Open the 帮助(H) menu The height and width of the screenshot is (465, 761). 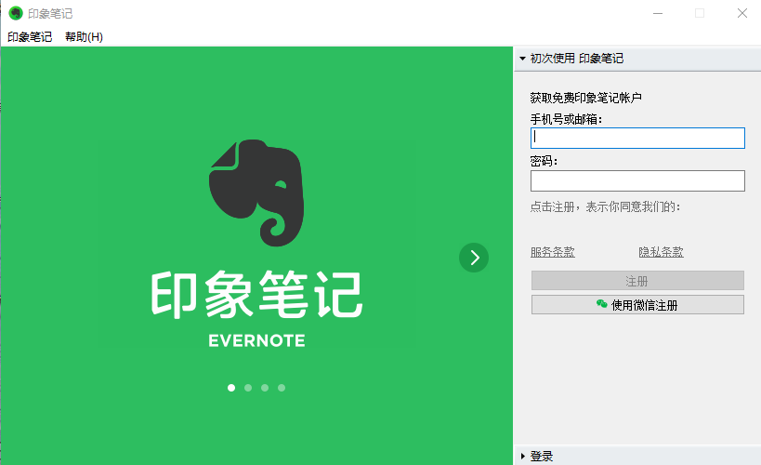pyautogui.click(x=84, y=37)
